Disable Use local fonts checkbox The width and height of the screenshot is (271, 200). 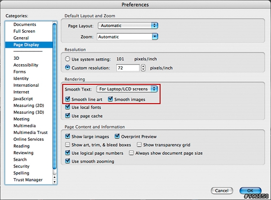tap(68, 107)
